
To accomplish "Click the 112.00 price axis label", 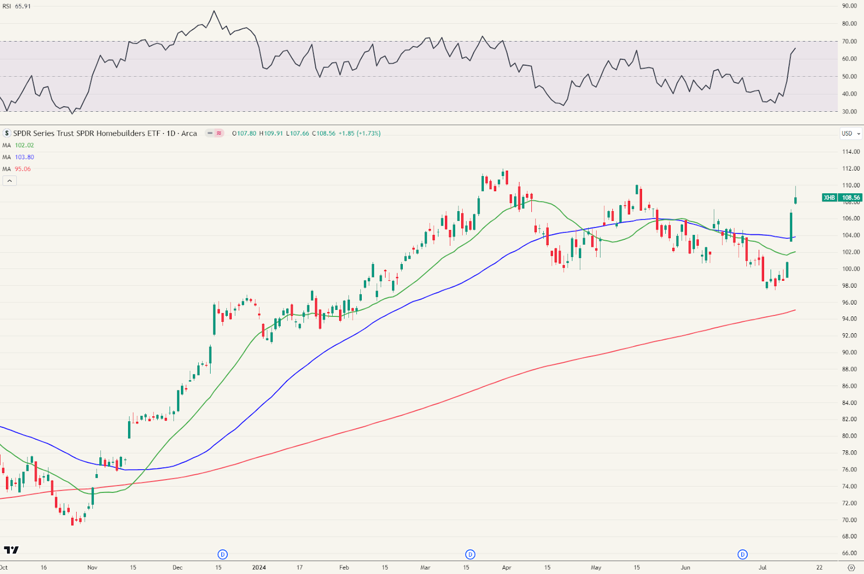I will tap(851, 168).
